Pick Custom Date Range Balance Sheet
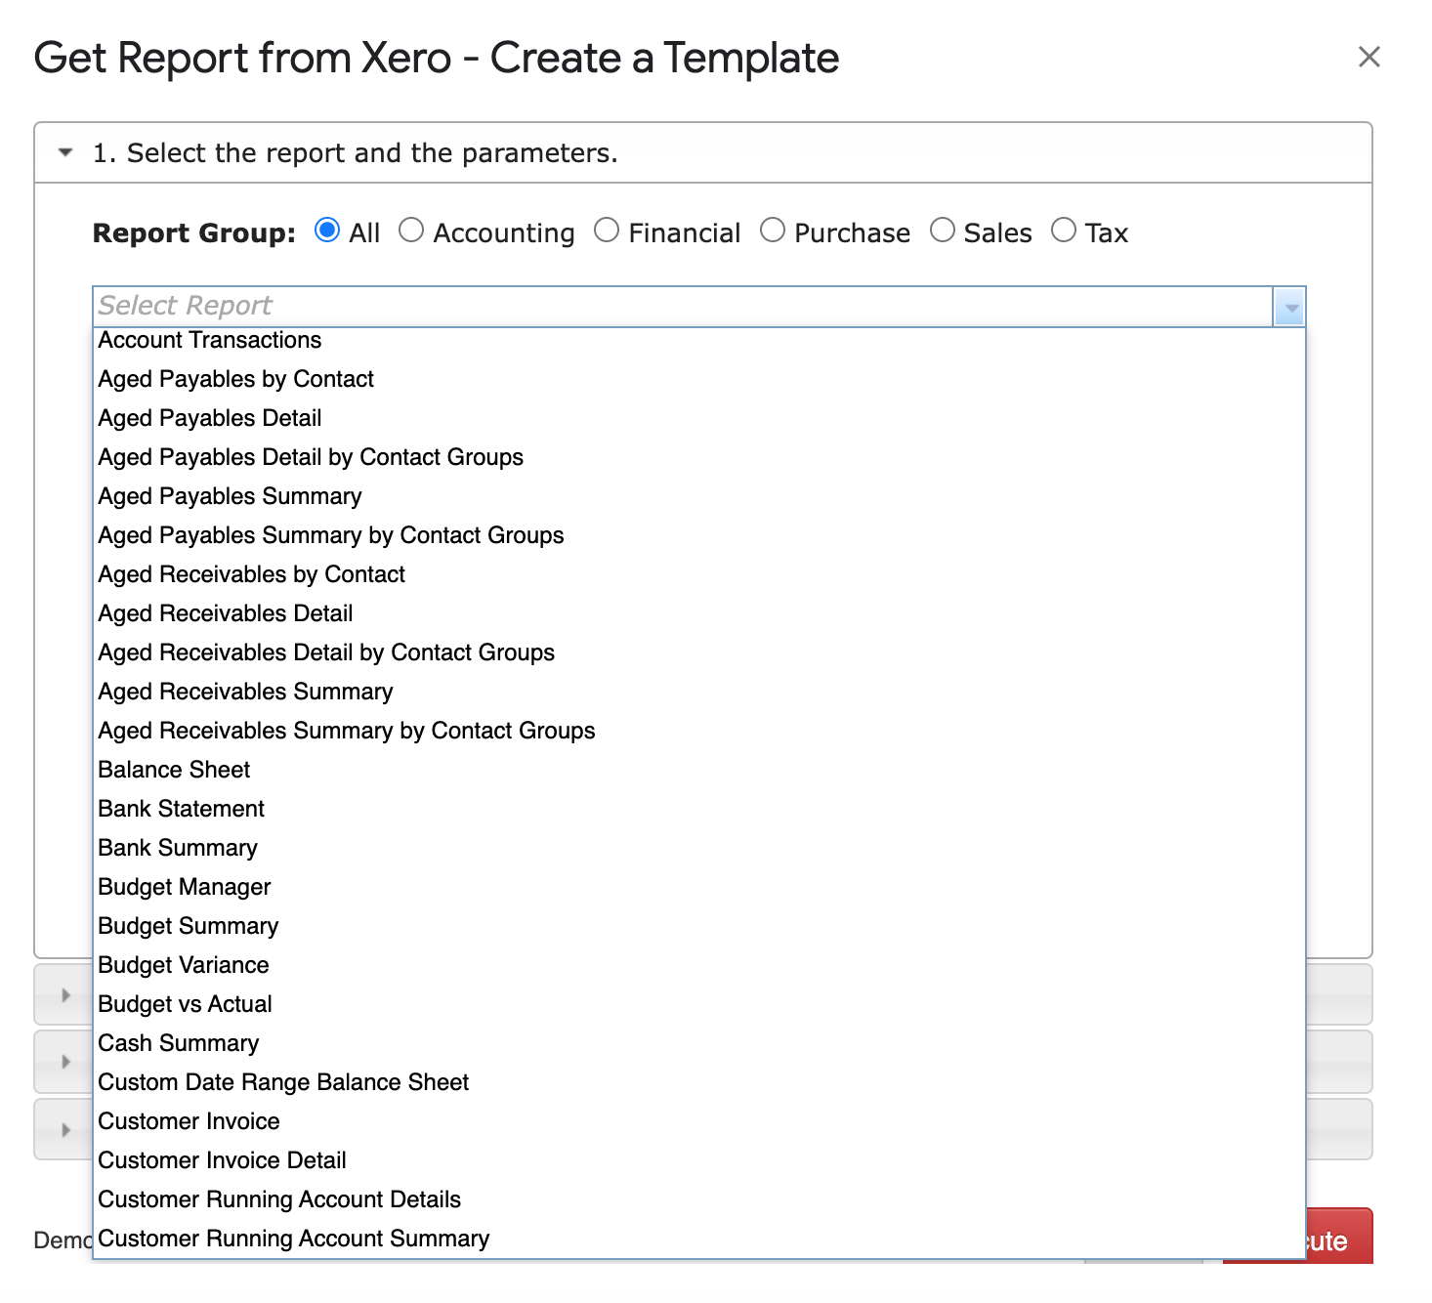The image size is (1432, 1303). pos(699,1082)
